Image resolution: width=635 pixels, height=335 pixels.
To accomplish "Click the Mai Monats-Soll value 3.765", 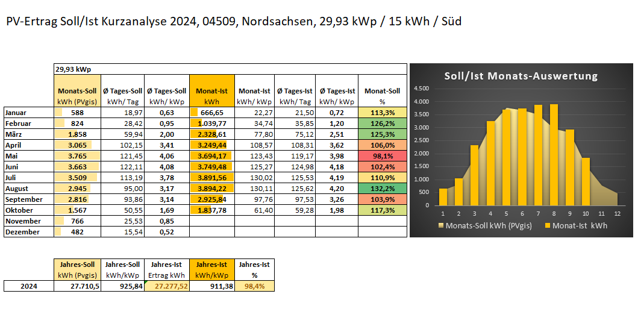I will coord(77,156).
